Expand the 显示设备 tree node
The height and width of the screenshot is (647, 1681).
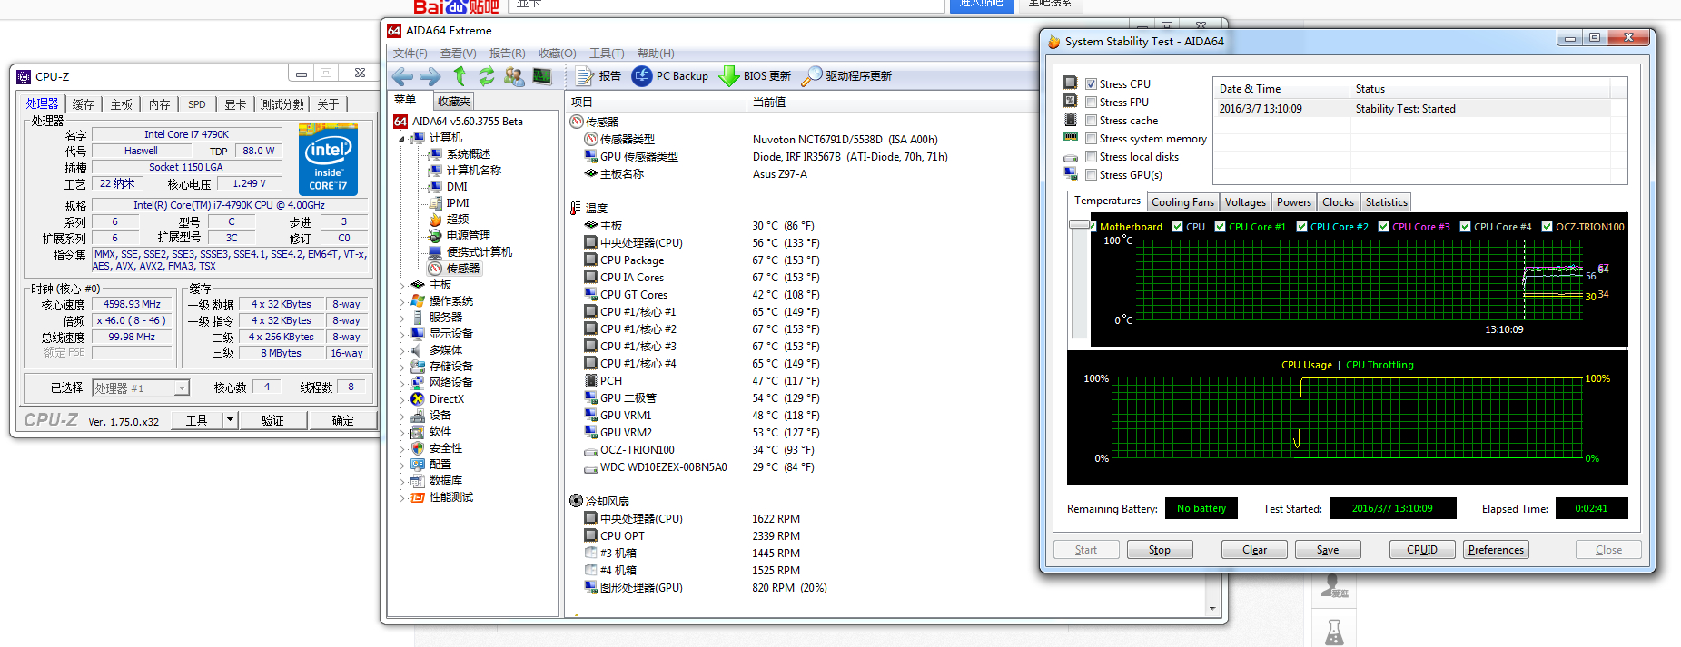point(401,335)
